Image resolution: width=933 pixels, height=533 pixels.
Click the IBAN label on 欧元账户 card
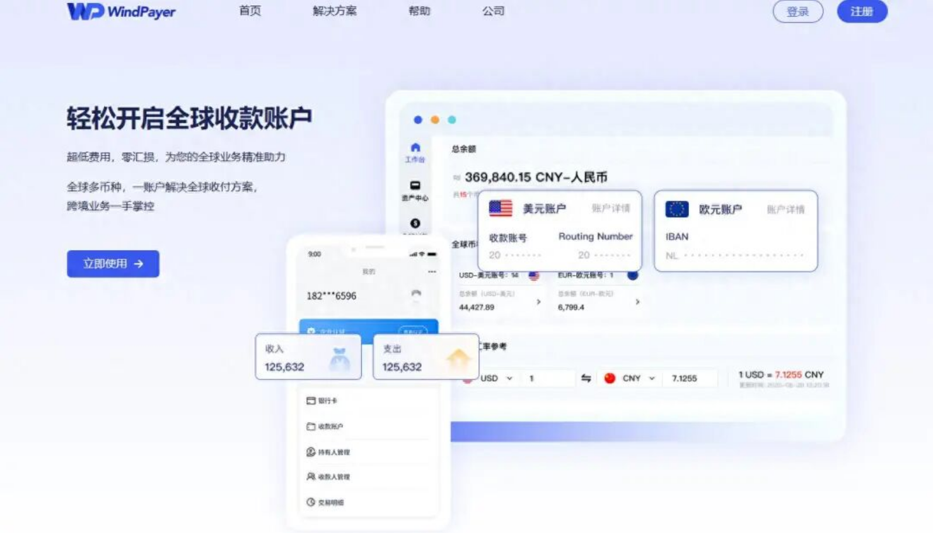pos(677,237)
